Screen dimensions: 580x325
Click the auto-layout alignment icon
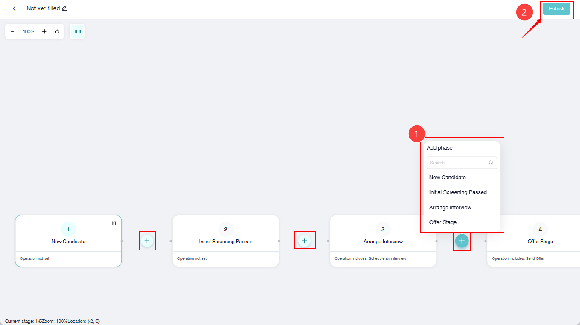(x=78, y=31)
